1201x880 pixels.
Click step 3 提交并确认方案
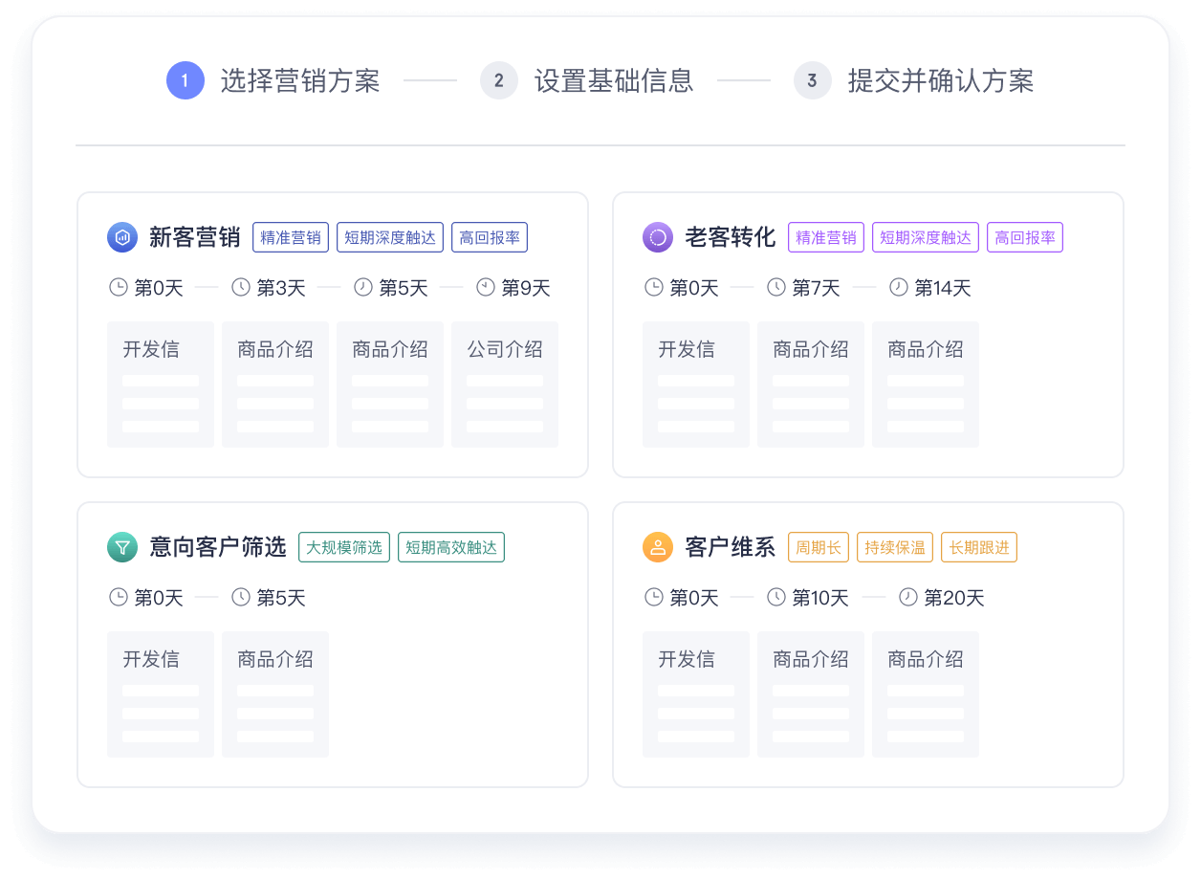812,80
